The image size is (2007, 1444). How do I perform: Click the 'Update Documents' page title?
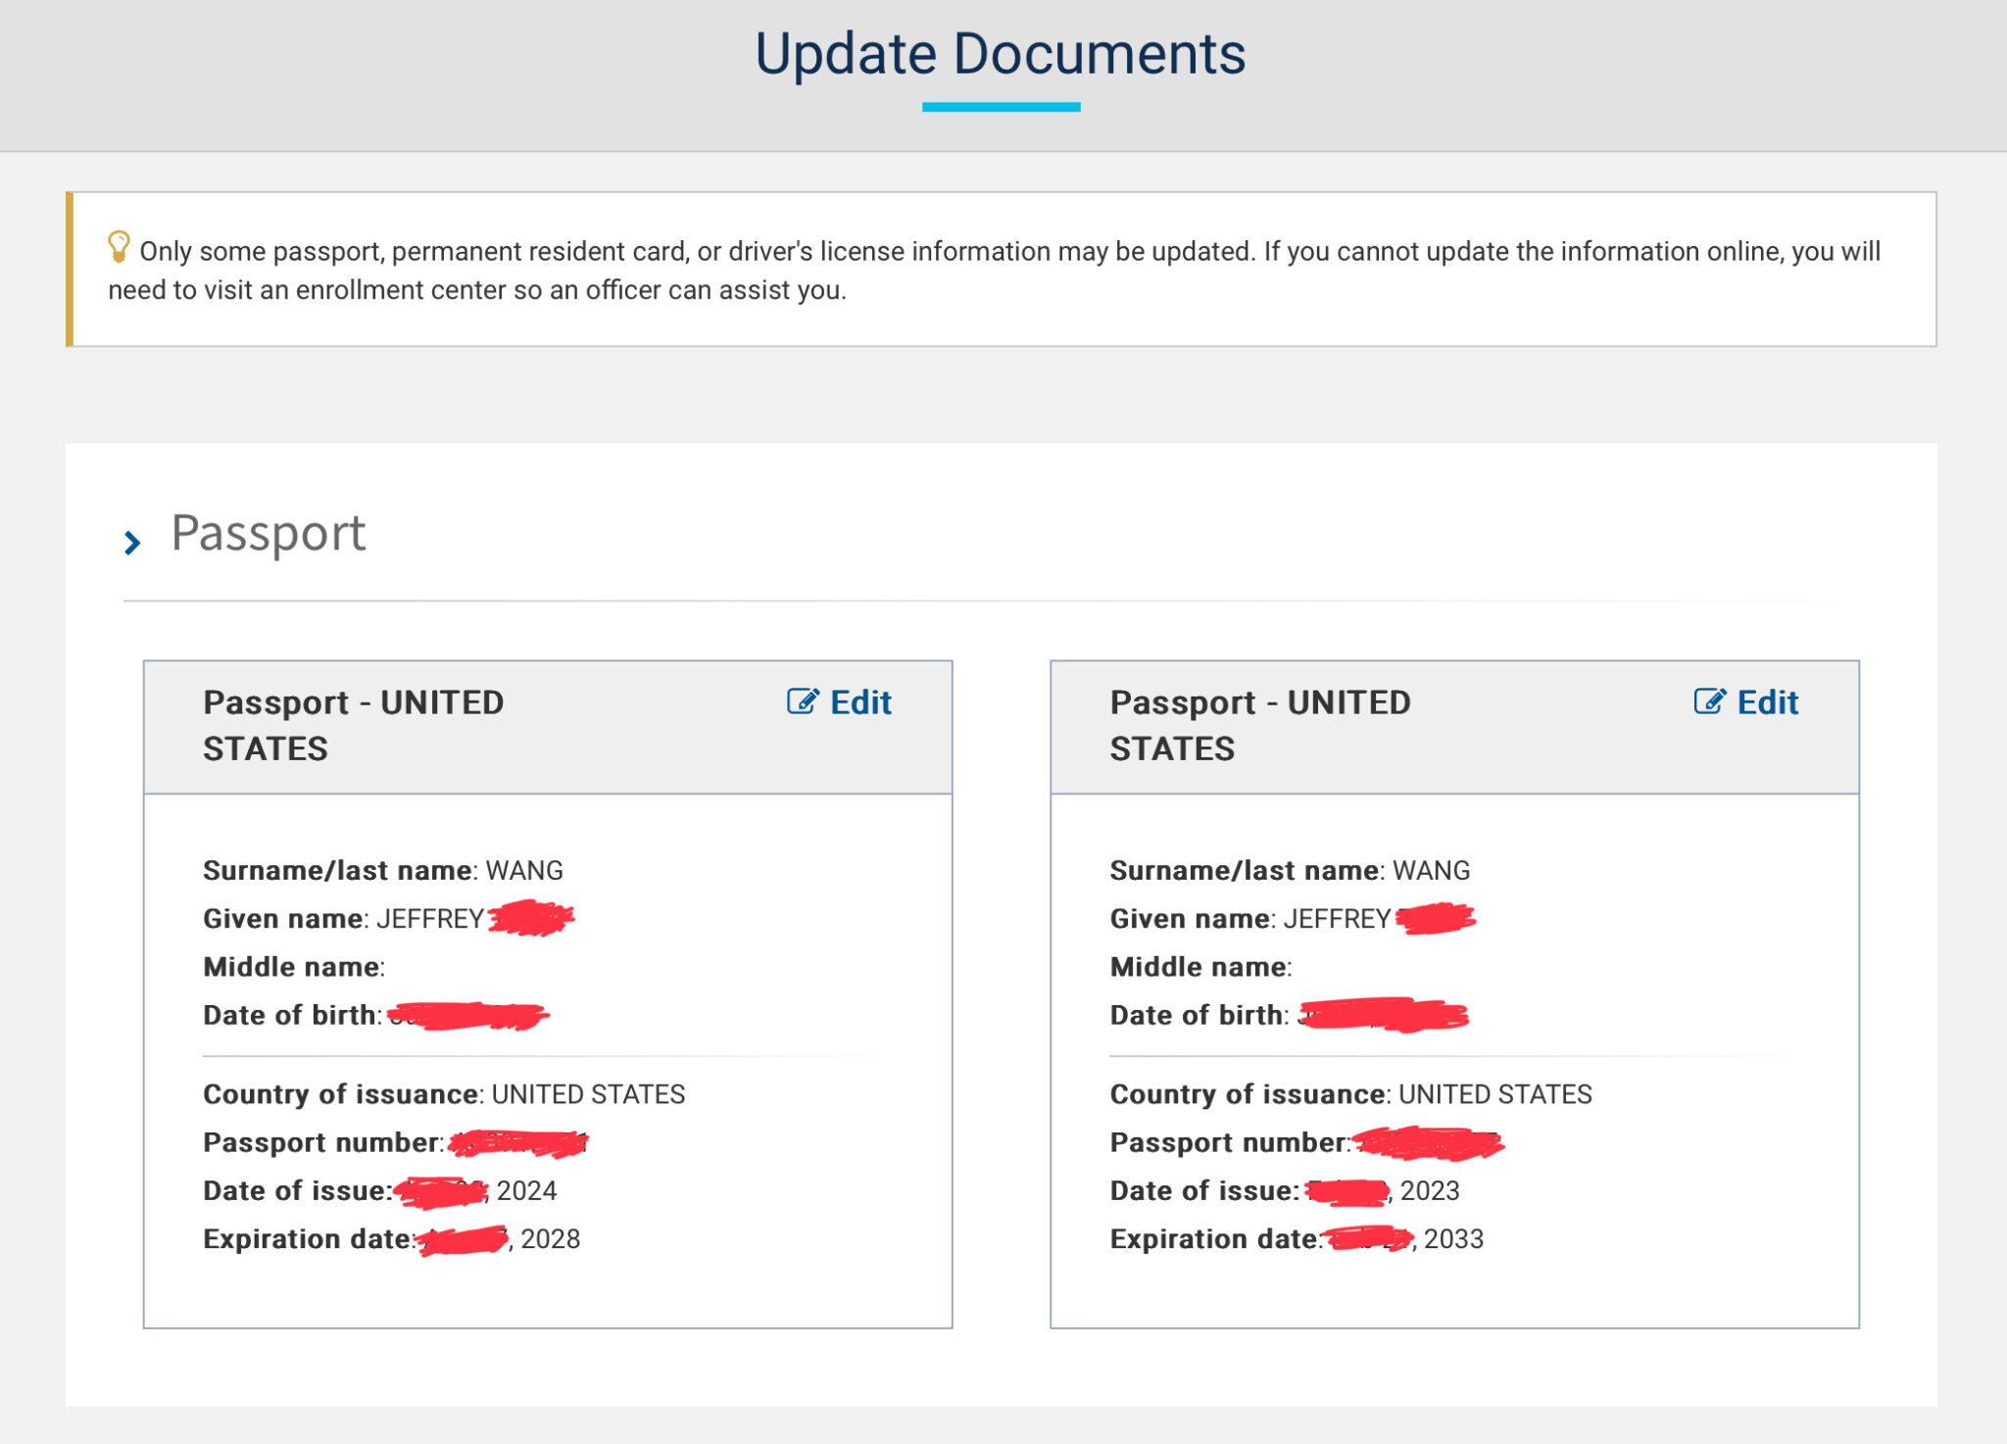1002,53
